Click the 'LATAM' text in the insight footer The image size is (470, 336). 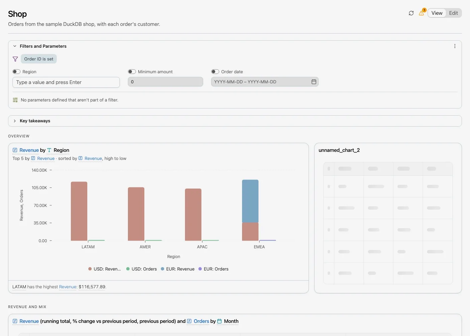[19, 287]
